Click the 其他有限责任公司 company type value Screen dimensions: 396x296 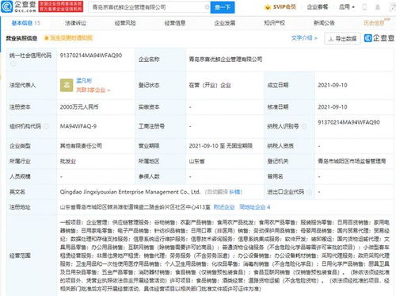(x=81, y=146)
